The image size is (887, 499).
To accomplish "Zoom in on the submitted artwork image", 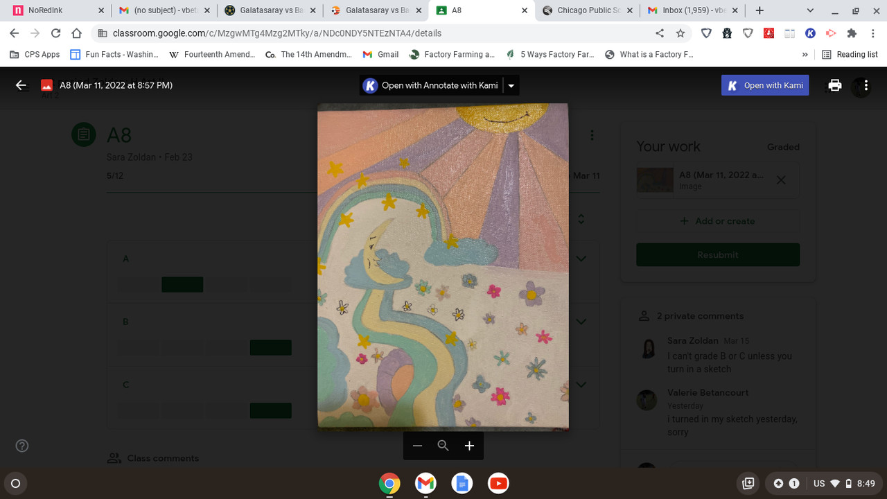I will [469, 446].
